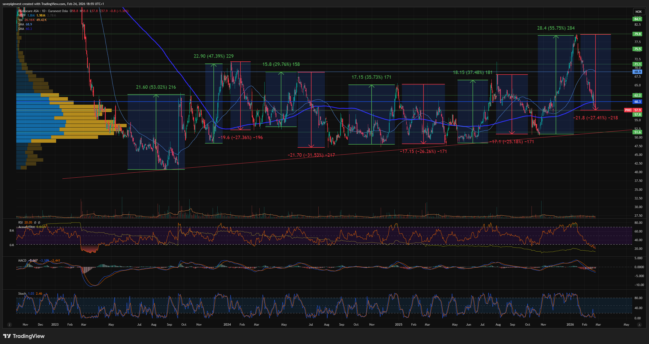The width and height of the screenshot is (649, 344).
Task: Select the RSI indicator legend
Action: click(20, 223)
